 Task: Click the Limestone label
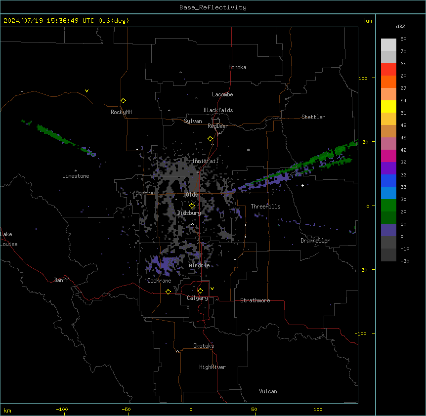tap(76, 176)
